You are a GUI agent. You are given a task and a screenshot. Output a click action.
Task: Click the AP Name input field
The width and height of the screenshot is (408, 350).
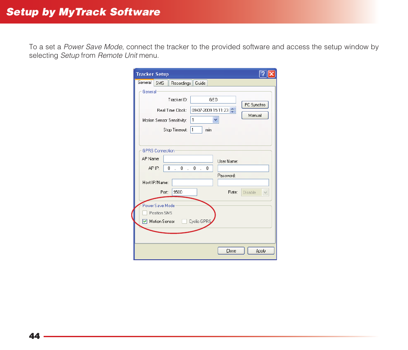(x=188, y=159)
